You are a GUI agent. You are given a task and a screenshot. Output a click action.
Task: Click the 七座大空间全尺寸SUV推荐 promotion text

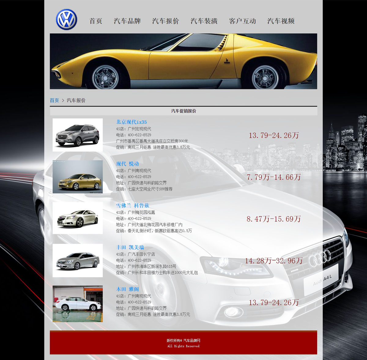click(150, 189)
